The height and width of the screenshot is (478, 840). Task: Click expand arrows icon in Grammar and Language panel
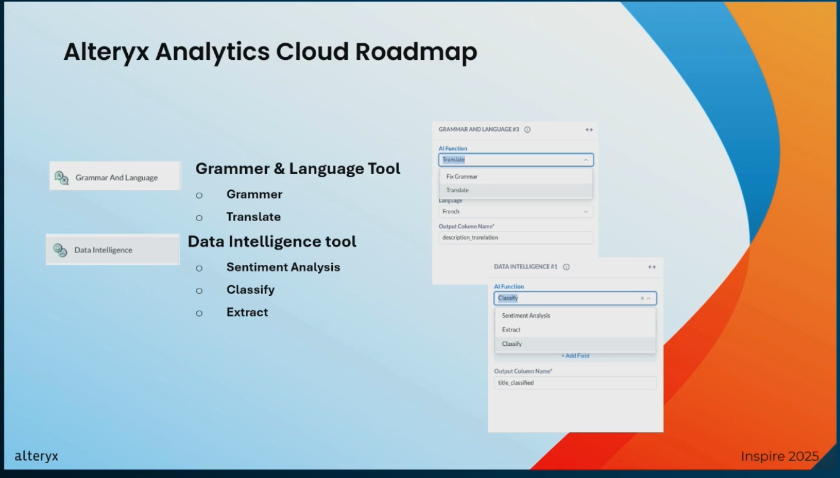589,130
